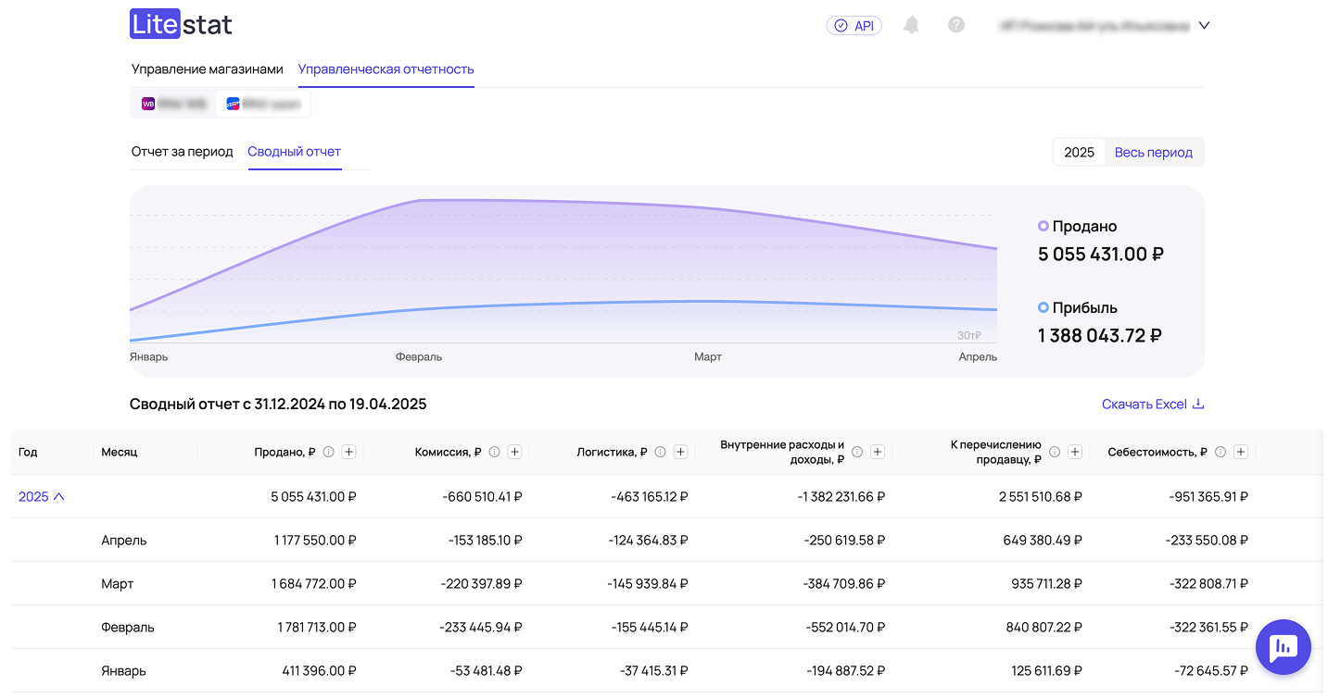Toggle Прибыль series in chart legend

tap(1077, 307)
